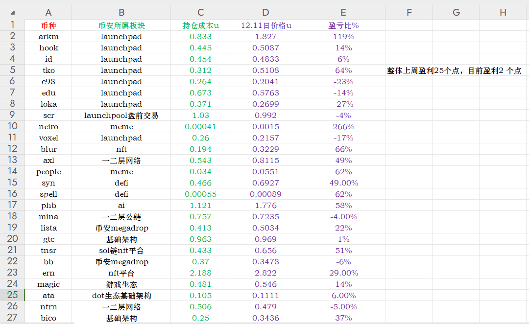Select the cell containing neiro
Viewport: 529px width, 324px height.
click(48, 127)
